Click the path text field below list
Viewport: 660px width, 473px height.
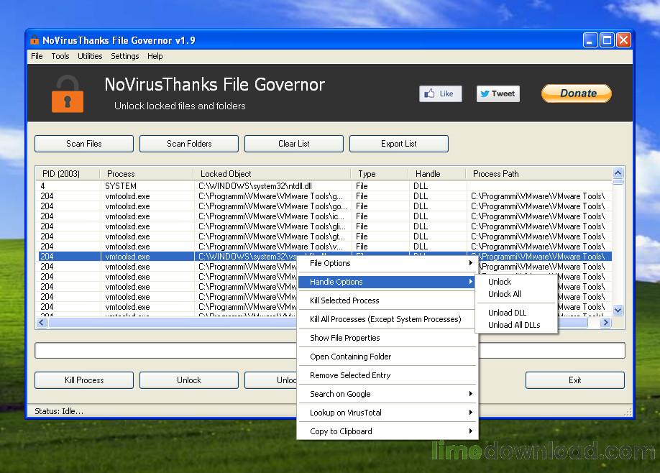tap(329, 351)
